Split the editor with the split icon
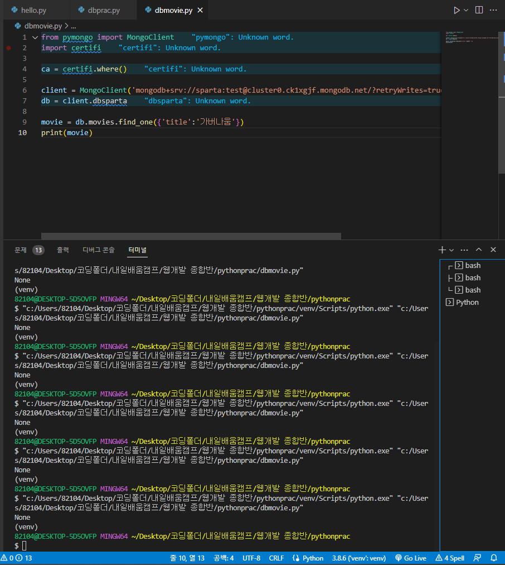 [479, 10]
